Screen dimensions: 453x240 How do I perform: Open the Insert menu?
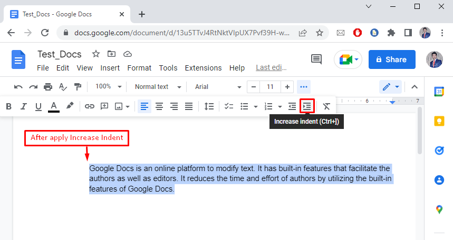coord(110,68)
